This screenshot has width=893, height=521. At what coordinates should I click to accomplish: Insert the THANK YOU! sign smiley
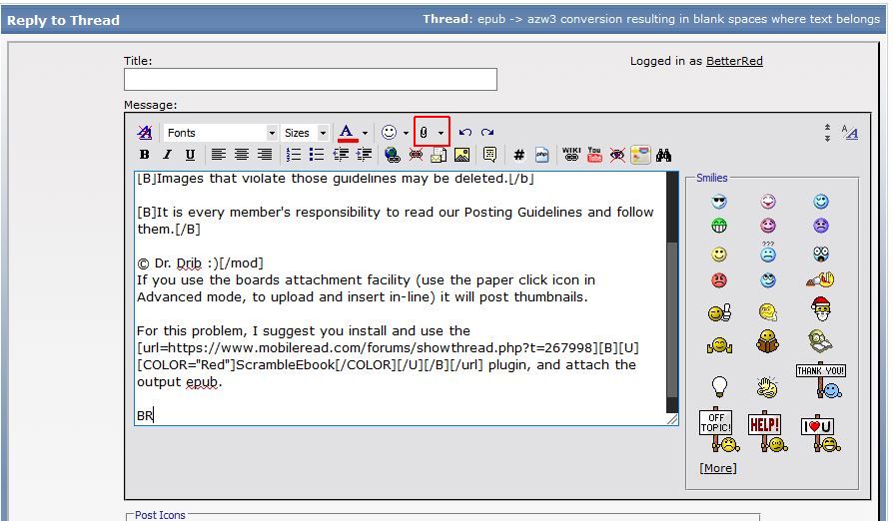tap(821, 381)
